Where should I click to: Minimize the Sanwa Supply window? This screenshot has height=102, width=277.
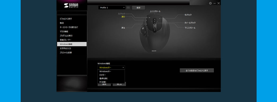(215, 3)
